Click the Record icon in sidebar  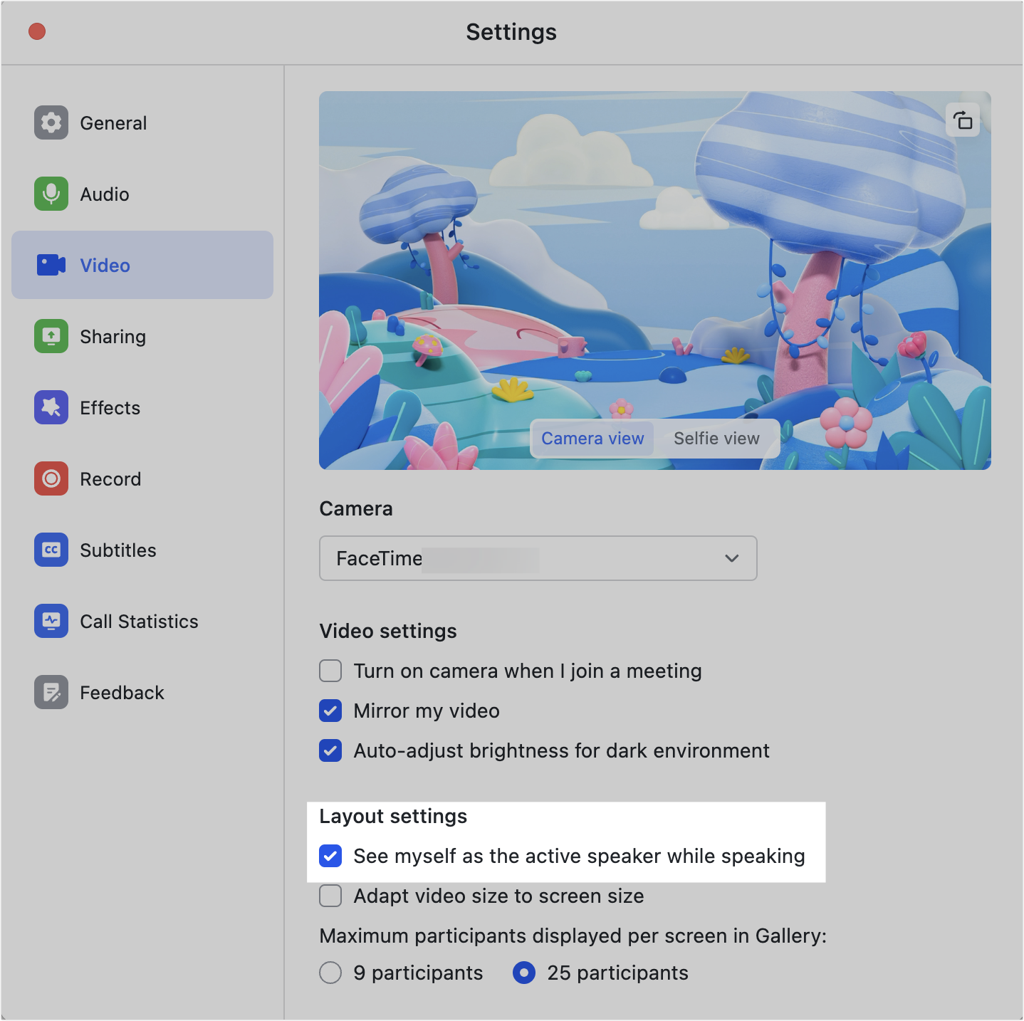click(x=51, y=478)
